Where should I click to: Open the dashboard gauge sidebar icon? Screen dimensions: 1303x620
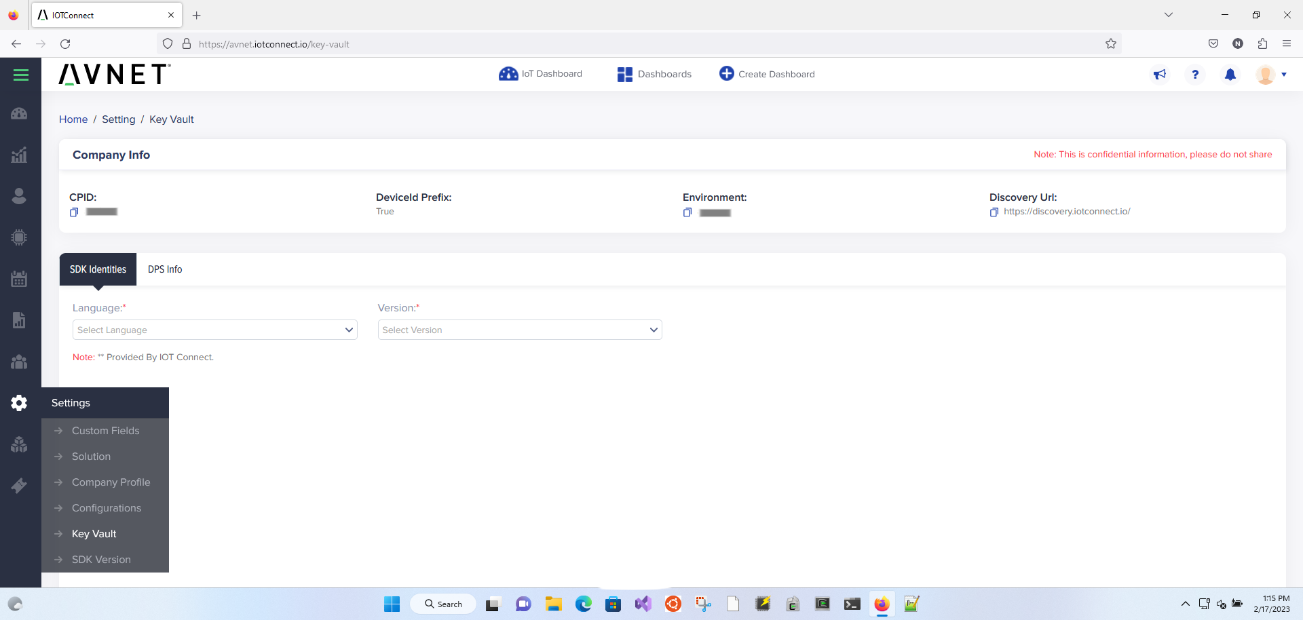click(19, 113)
